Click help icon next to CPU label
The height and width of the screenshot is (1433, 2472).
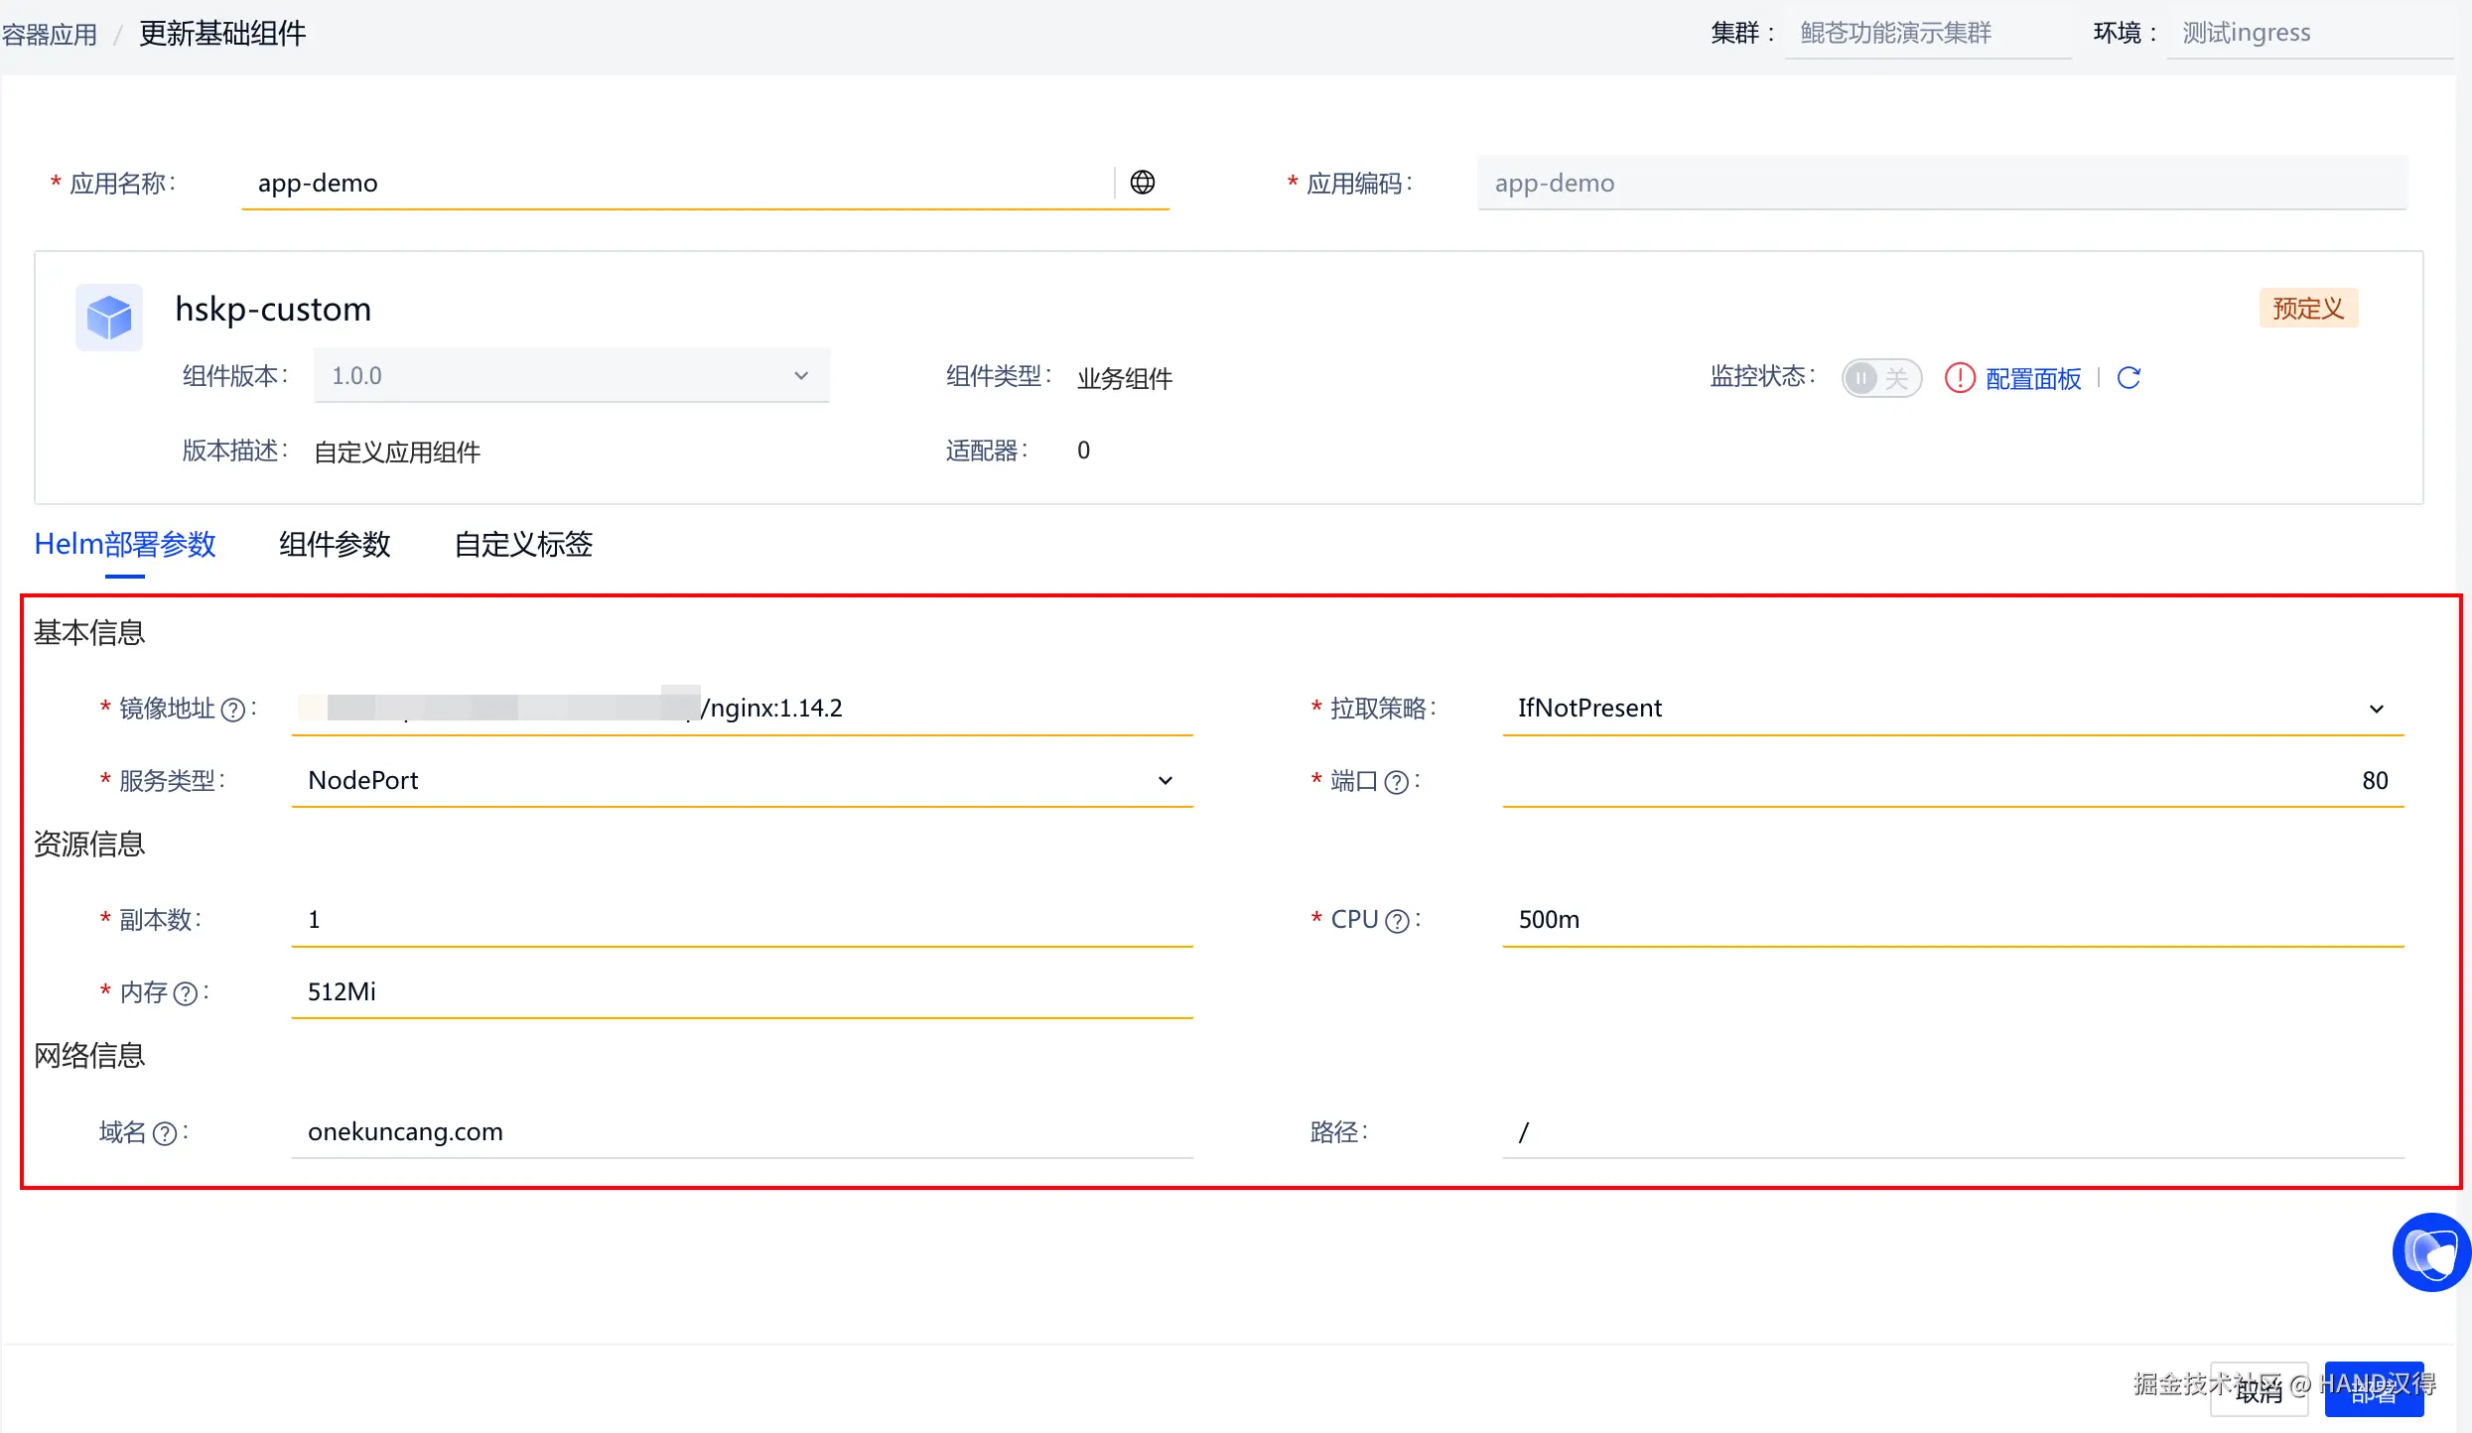tap(1397, 922)
